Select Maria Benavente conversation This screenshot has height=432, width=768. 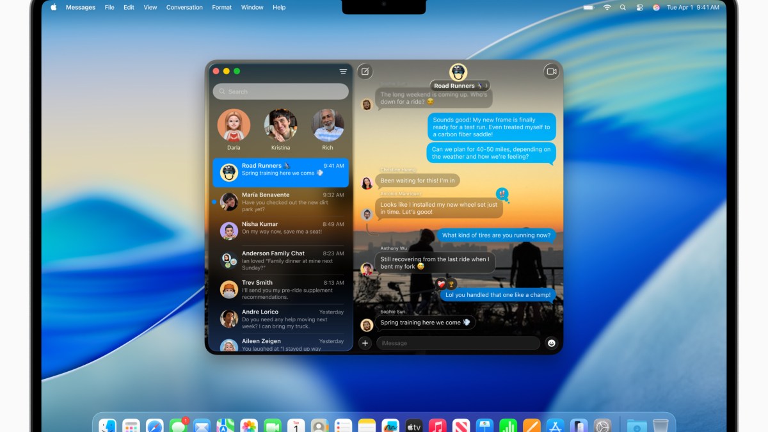(x=281, y=202)
